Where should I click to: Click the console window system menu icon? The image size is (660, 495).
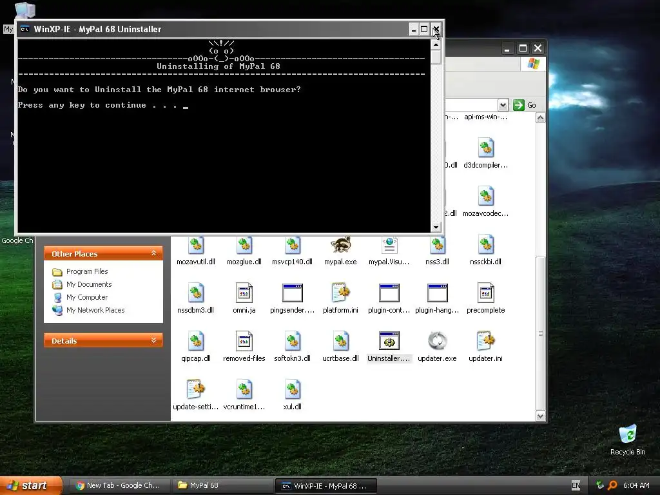click(25, 29)
